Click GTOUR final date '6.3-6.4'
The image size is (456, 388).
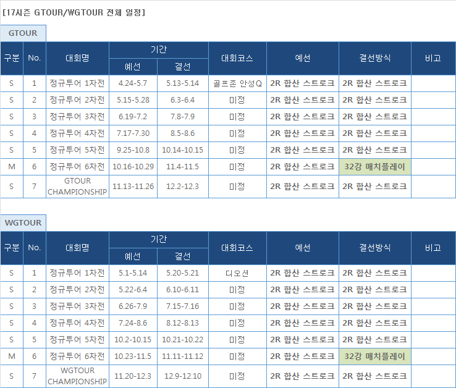pyautogui.click(x=183, y=100)
